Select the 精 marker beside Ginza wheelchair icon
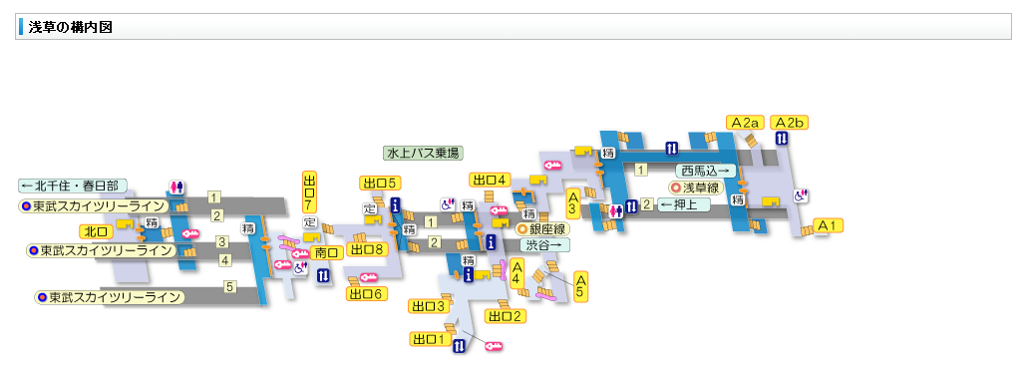 pos(468,205)
